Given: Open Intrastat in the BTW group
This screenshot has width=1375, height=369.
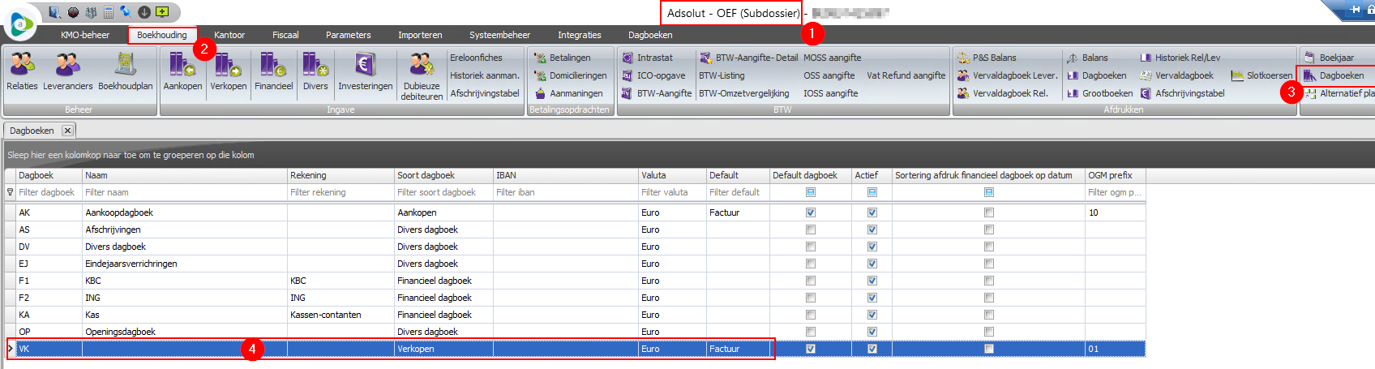Looking at the screenshot, I should click(647, 58).
